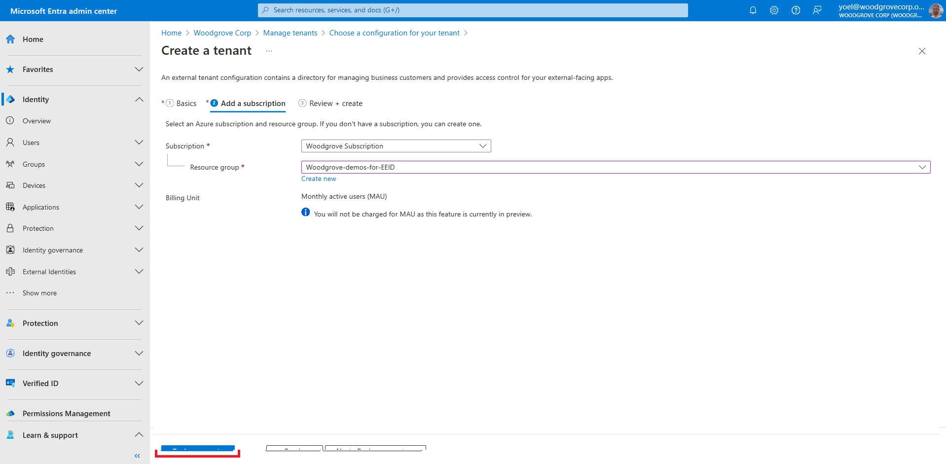The height and width of the screenshot is (464, 946).
Task: Expand the External Identities chevron
Action: (x=139, y=272)
